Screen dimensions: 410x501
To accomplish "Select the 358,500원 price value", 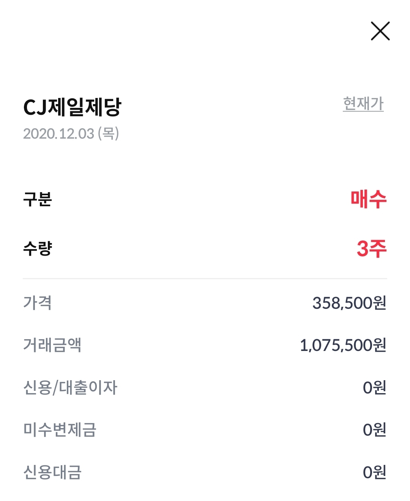I will click(x=349, y=303).
